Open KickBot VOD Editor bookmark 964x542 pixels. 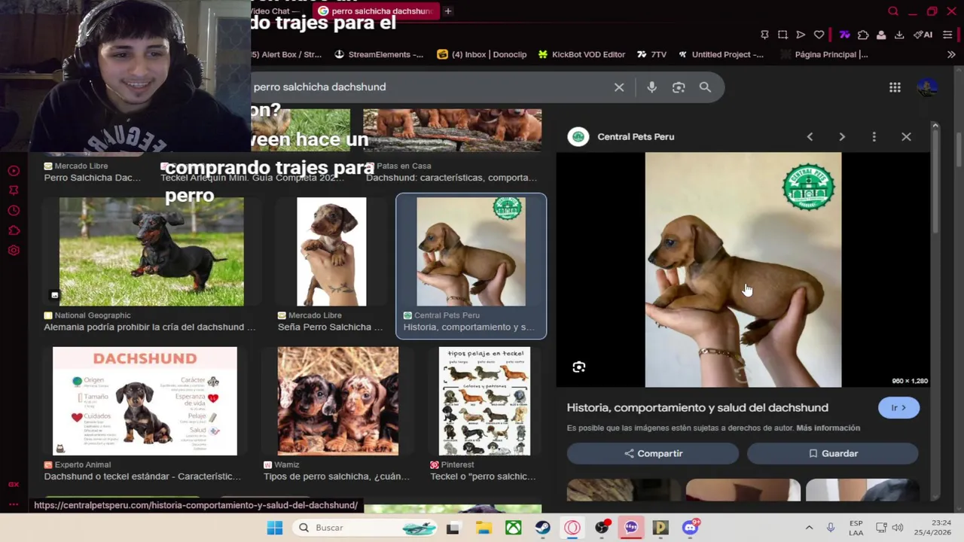581,54
